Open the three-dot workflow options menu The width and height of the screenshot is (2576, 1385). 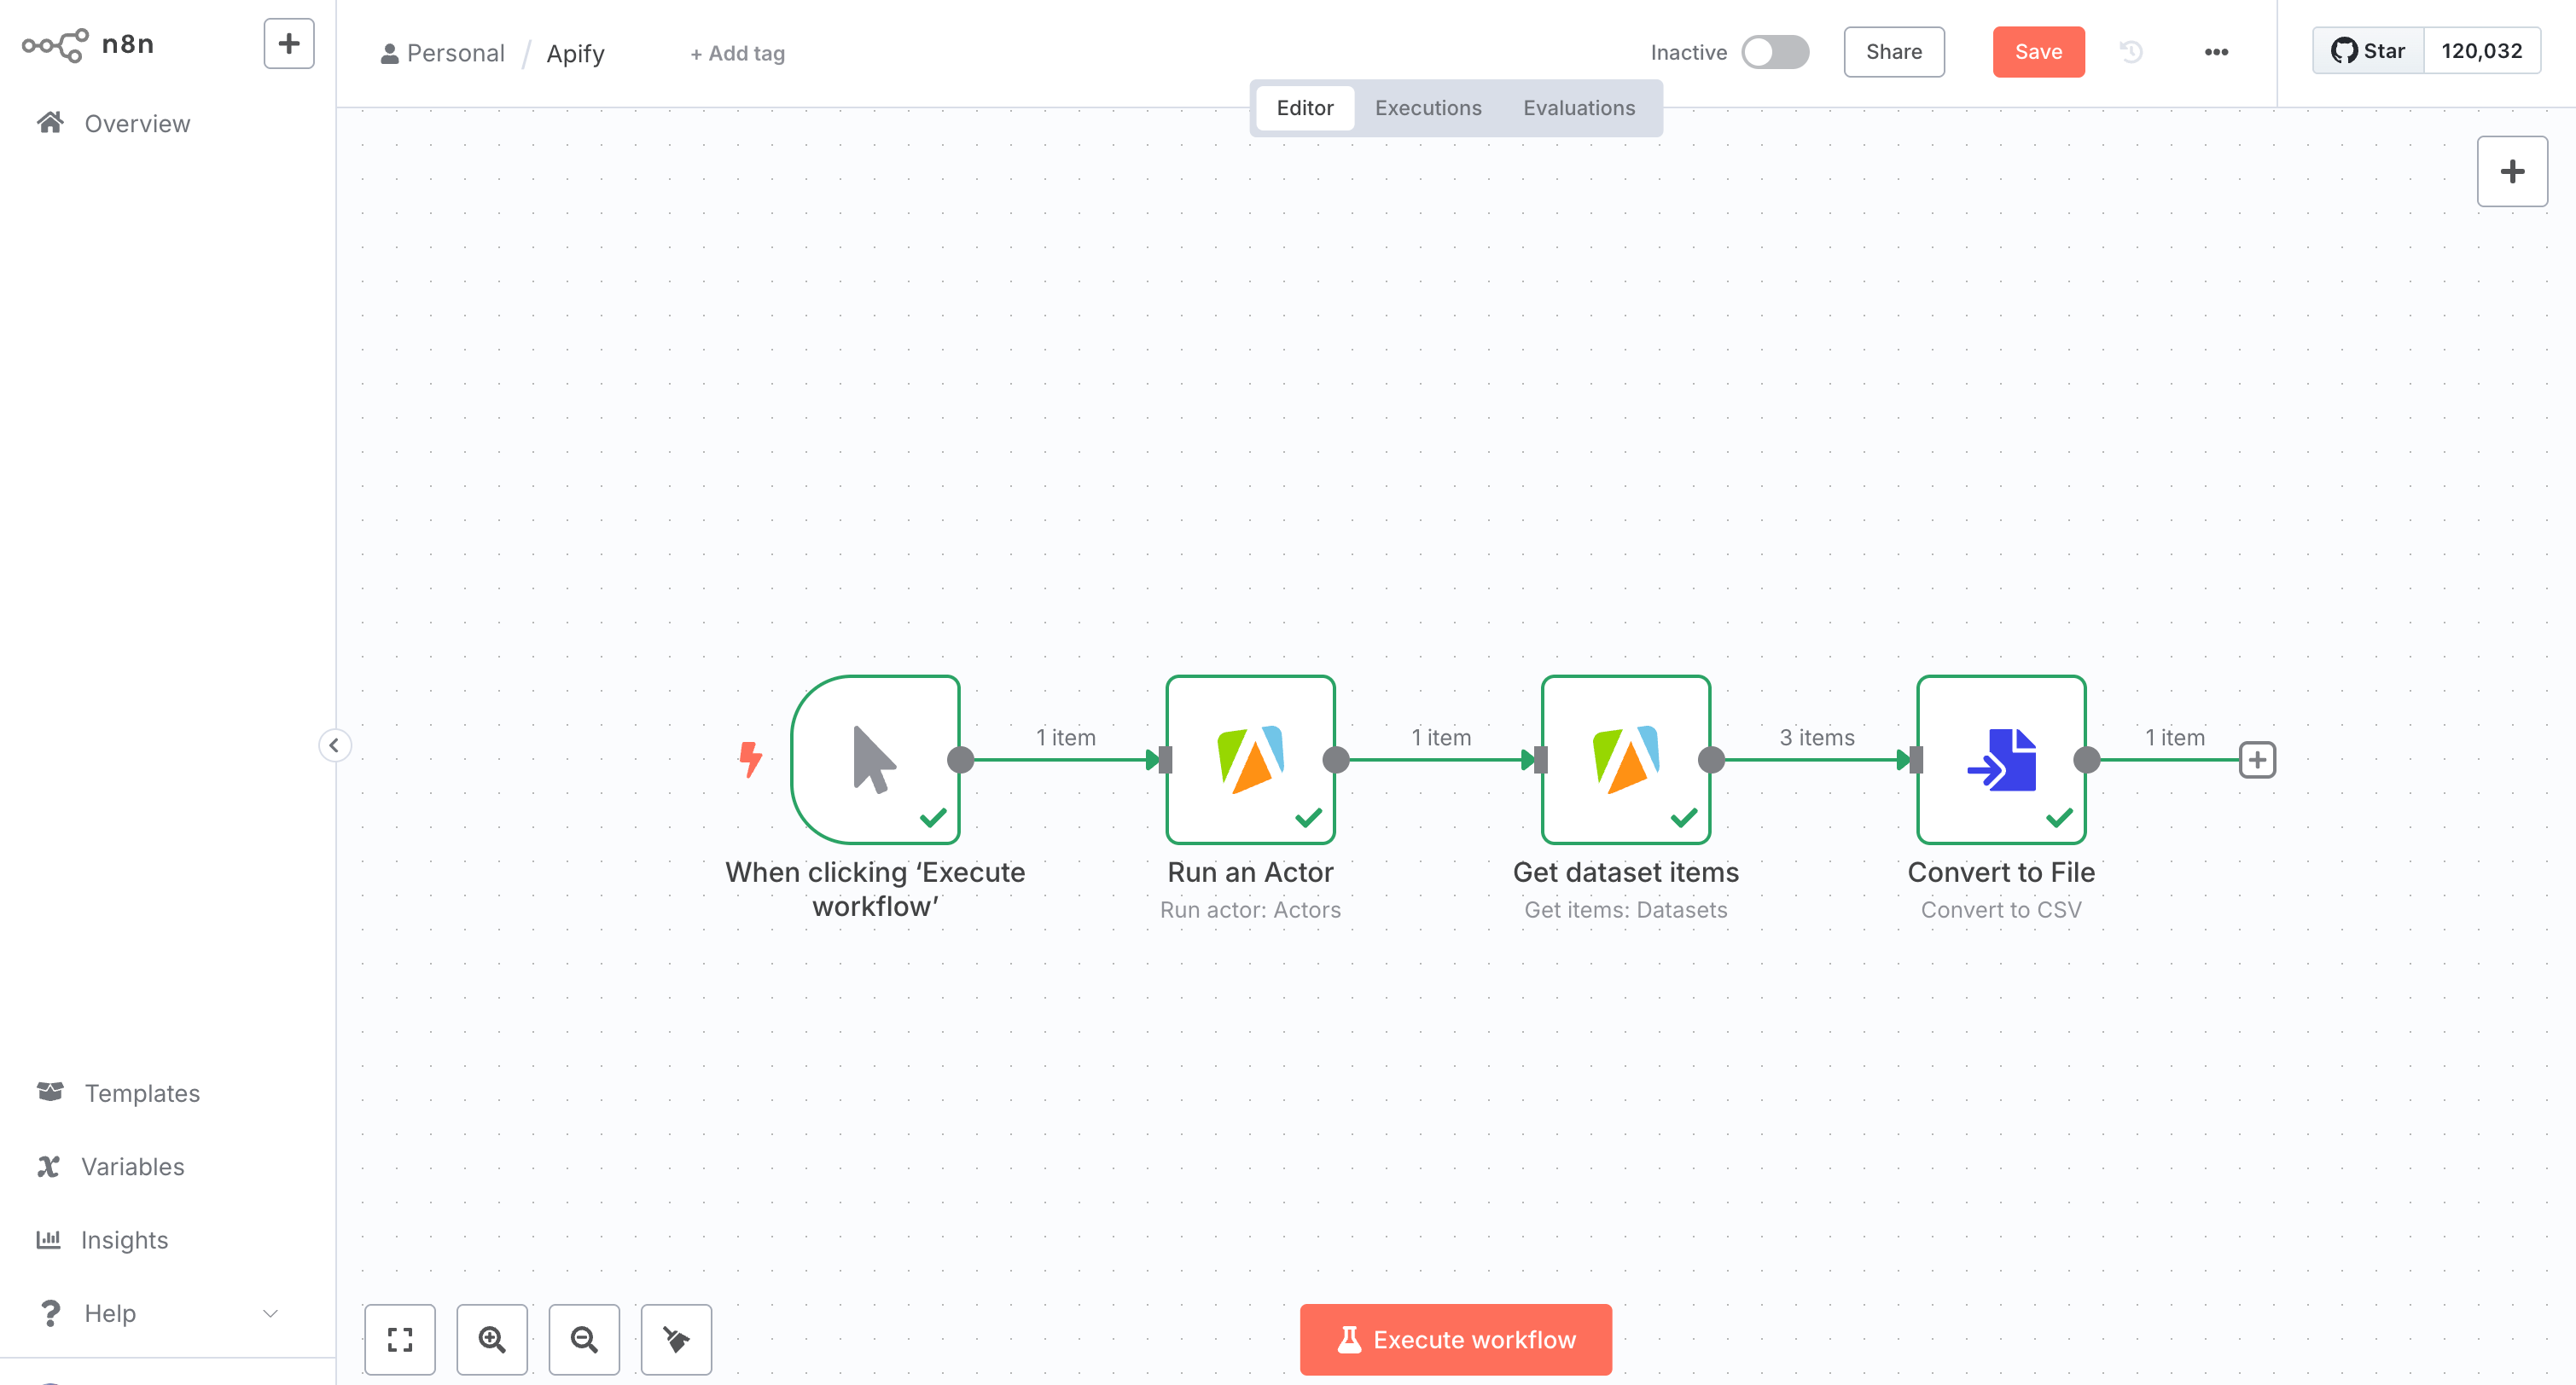pos(2218,52)
